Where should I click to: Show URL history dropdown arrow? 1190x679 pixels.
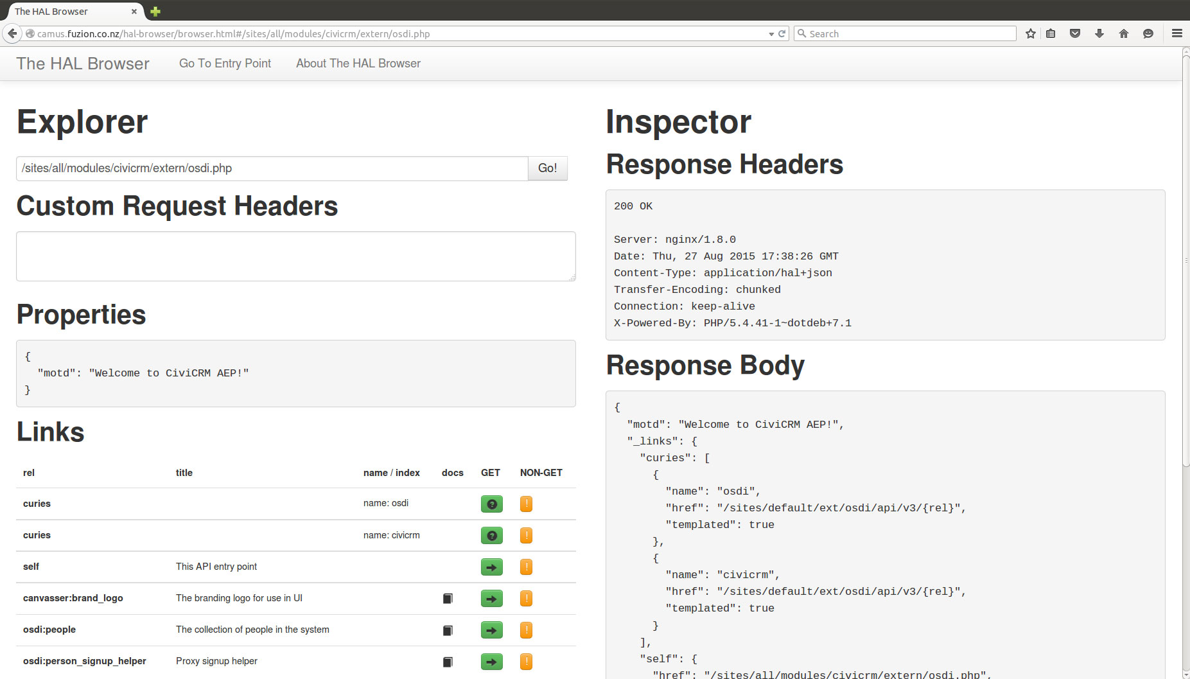pos(771,34)
